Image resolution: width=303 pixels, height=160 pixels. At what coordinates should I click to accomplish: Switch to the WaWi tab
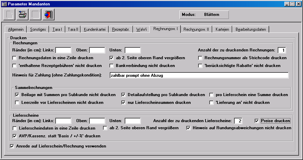coord(142,29)
